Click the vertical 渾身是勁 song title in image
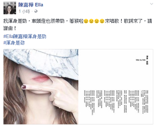Viewport: 156px width, 125px height. pyautogui.click(x=147, y=60)
